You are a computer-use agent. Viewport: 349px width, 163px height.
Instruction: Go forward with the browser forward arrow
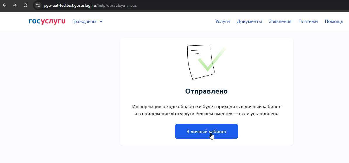[x=15, y=5]
